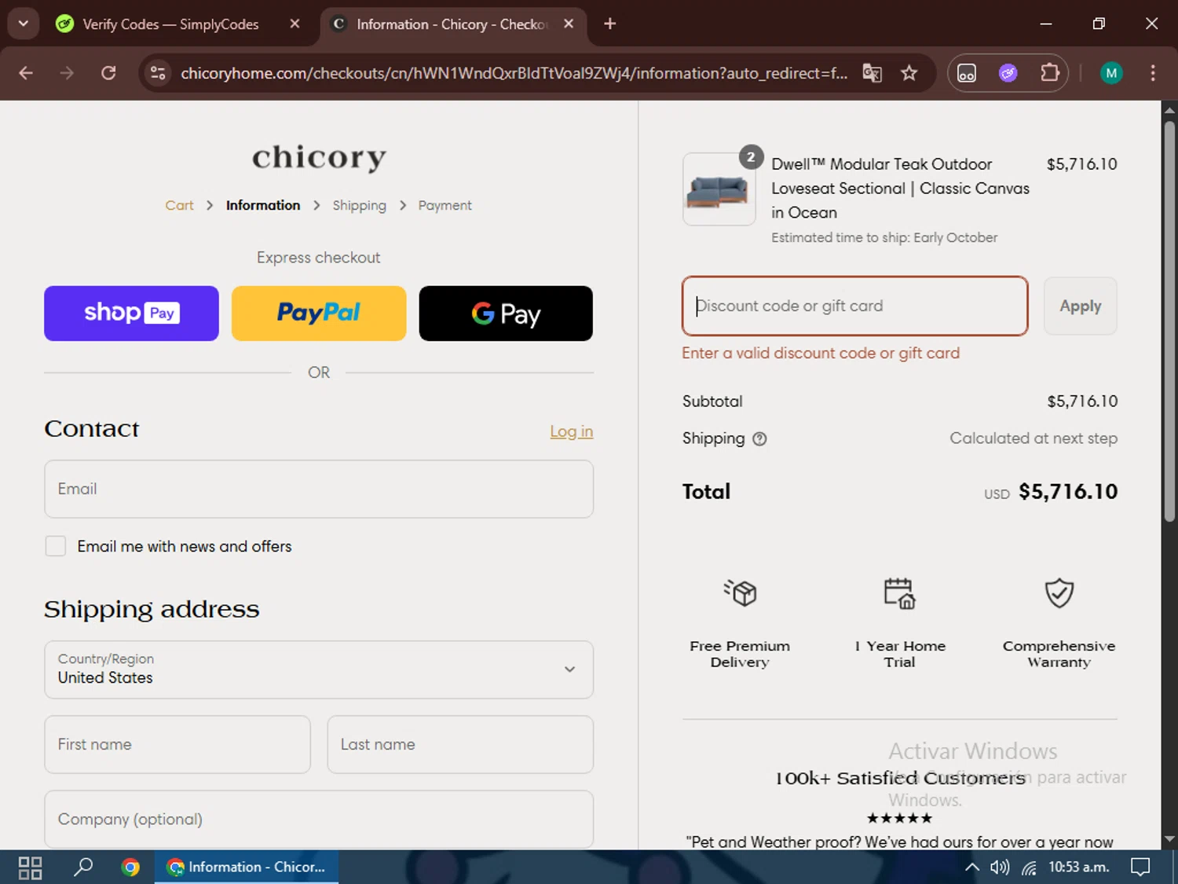Image resolution: width=1178 pixels, height=884 pixels.
Task: Select the Information breadcrumb step
Action: [x=263, y=205]
